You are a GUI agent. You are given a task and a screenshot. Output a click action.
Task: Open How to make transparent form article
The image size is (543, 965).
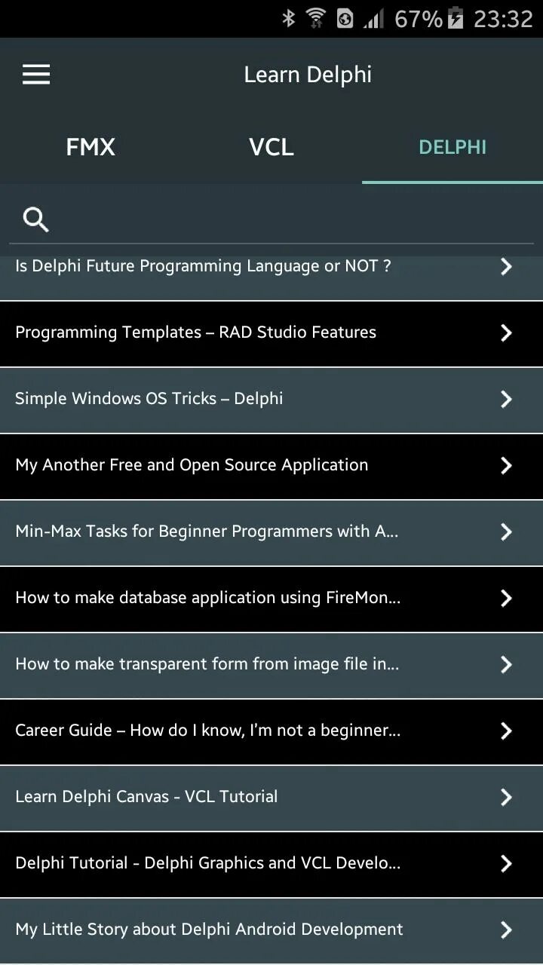(x=271, y=665)
